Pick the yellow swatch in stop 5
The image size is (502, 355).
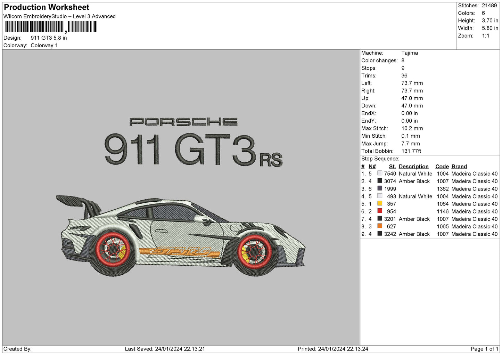click(x=380, y=203)
